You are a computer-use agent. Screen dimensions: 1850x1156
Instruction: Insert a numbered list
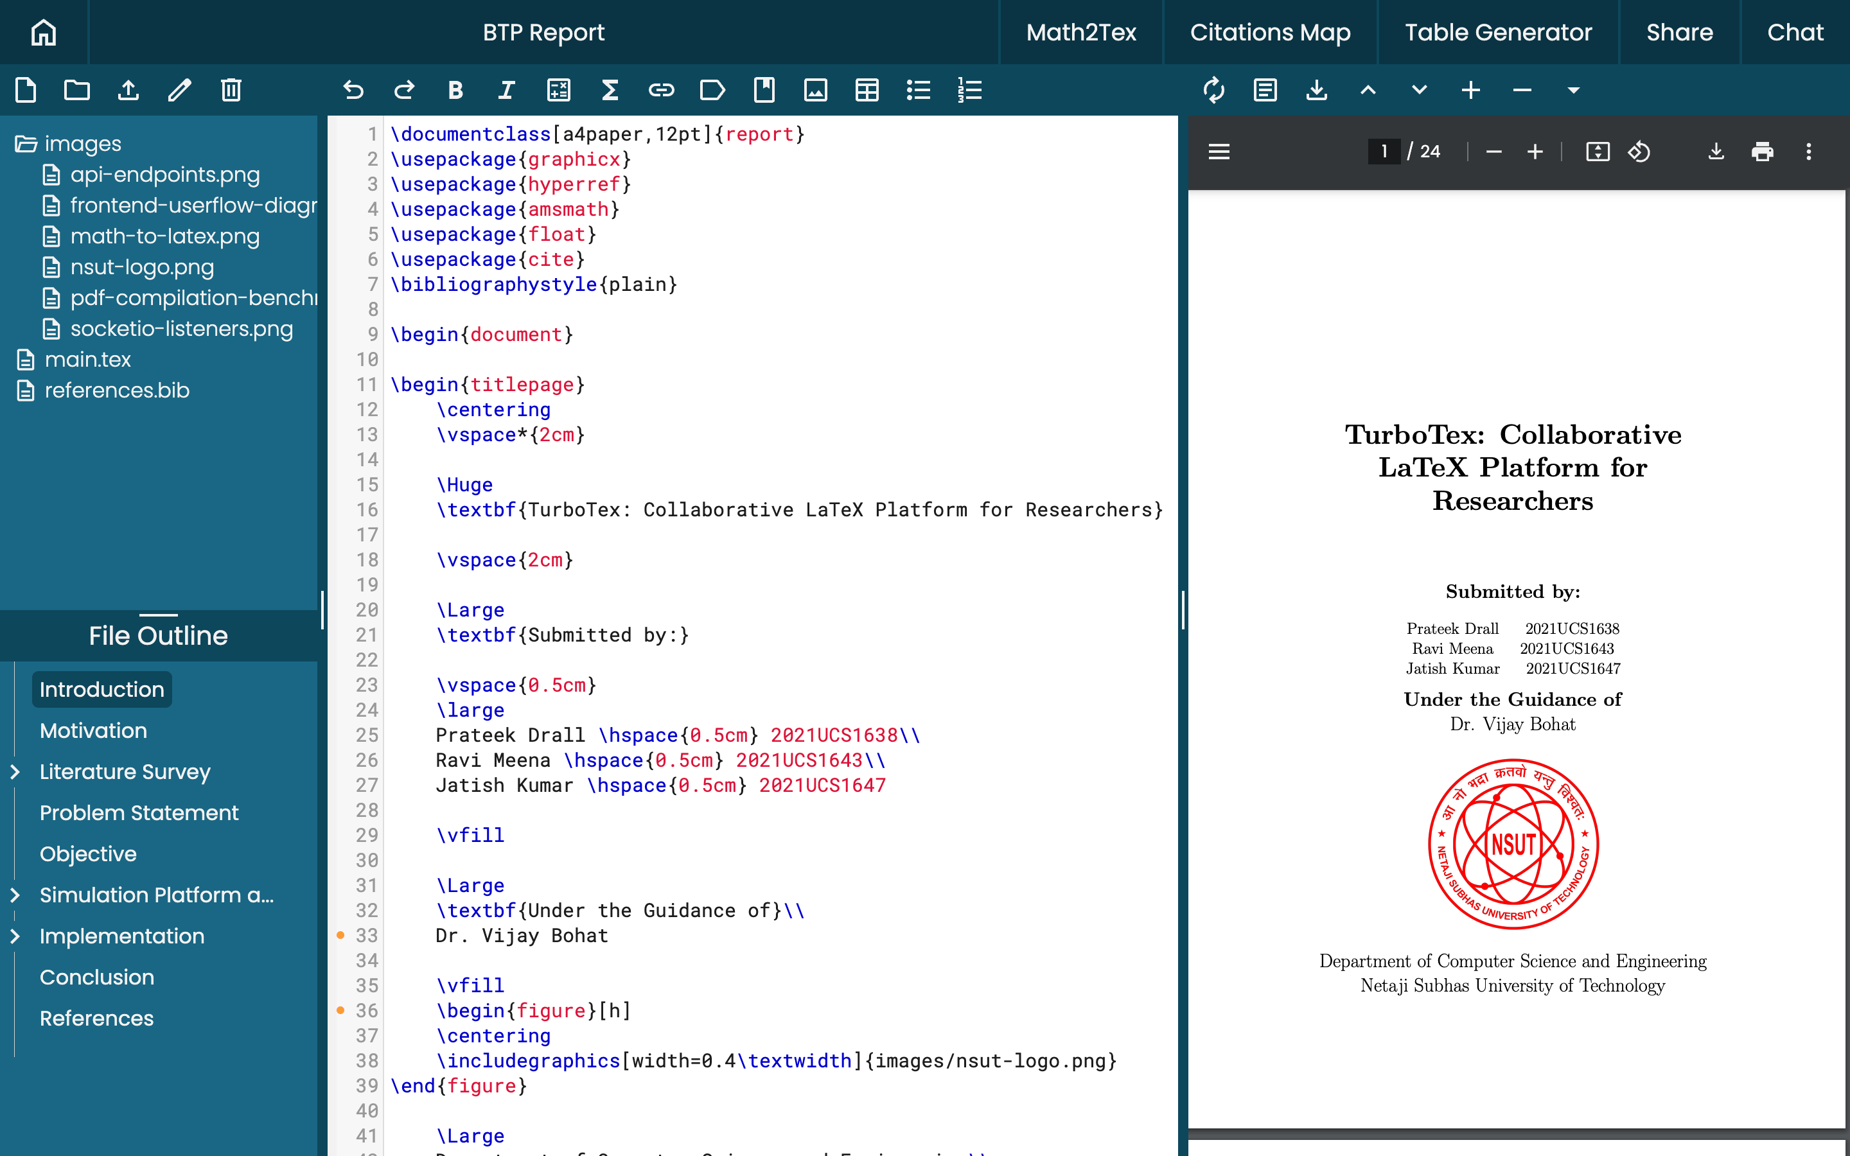pyautogui.click(x=969, y=90)
